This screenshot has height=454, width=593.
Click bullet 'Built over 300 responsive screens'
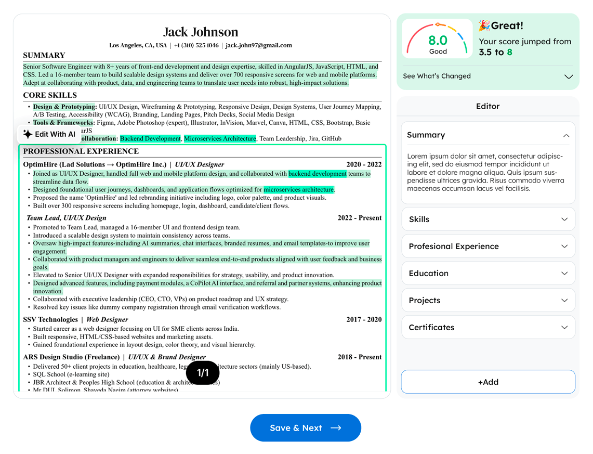161,206
